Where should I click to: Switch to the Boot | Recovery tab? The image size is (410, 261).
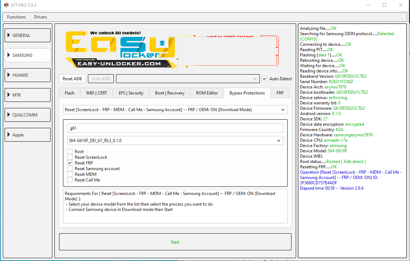point(170,93)
